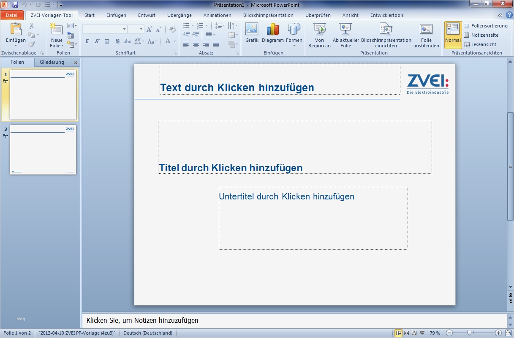Toggle italic formatting
The height and width of the screenshot is (338, 514).
[x=97, y=41]
